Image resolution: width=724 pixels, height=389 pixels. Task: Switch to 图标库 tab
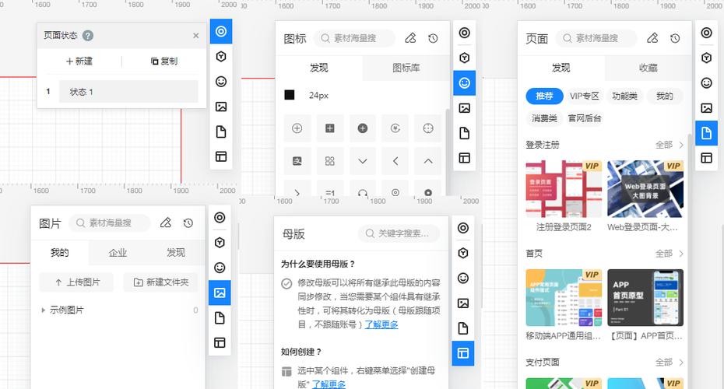click(406, 68)
